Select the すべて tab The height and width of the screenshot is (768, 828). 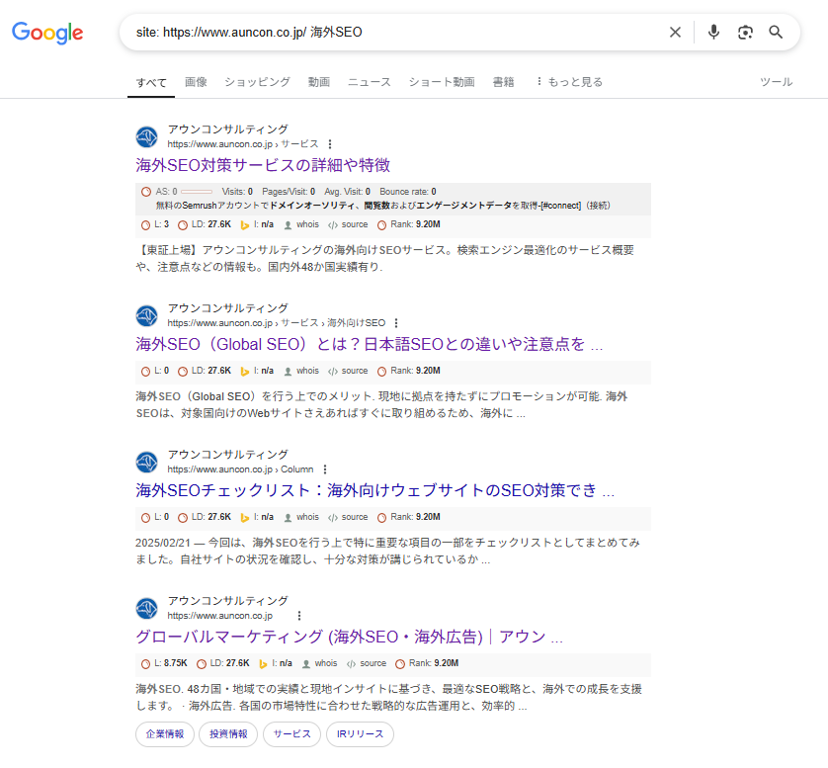[151, 82]
